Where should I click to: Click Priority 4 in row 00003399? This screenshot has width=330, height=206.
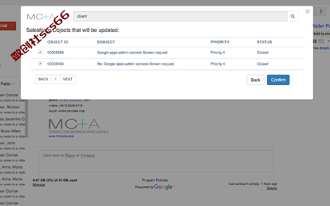(x=218, y=53)
